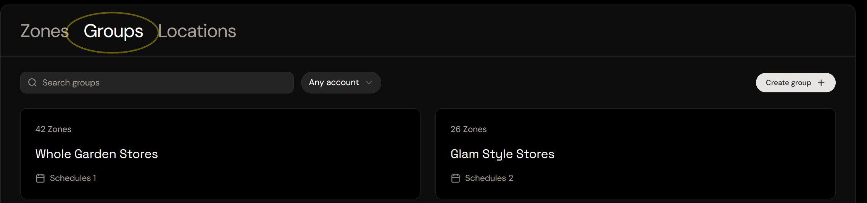Screen dimensions: 867x203
Task: Click Schedules 1 label in Whole Garden card
Action: (73, 178)
